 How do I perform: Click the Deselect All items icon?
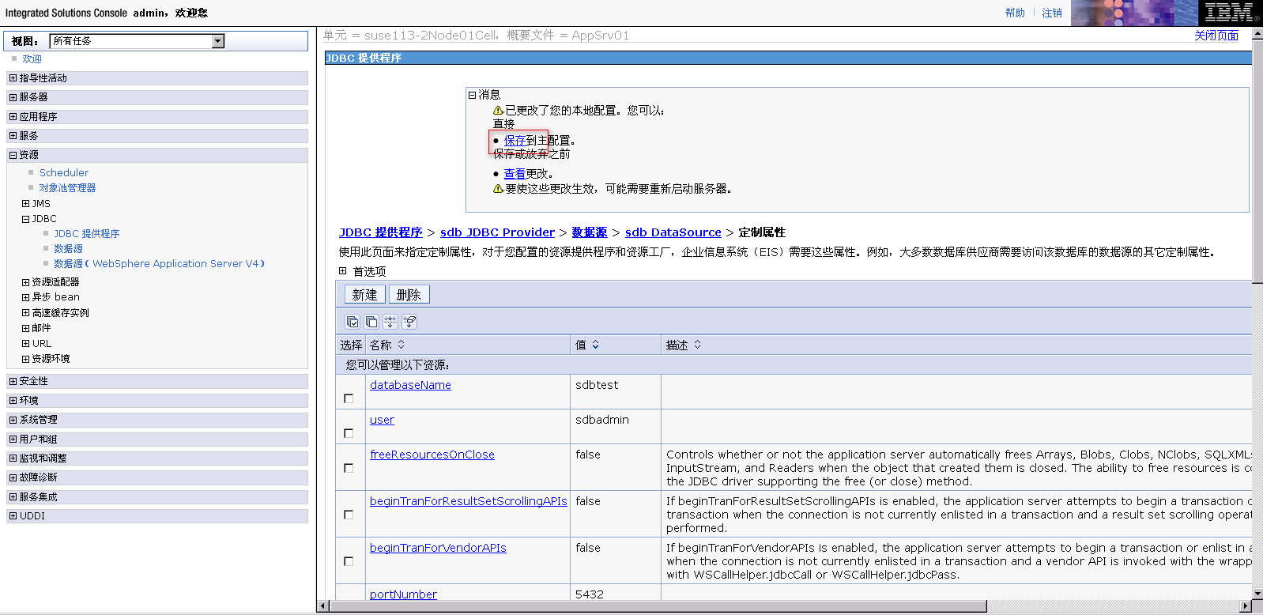tap(371, 322)
